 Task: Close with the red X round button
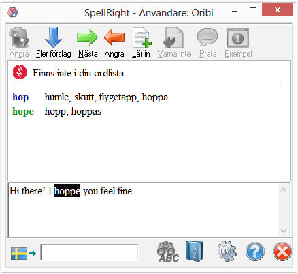click(x=282, y=252)
